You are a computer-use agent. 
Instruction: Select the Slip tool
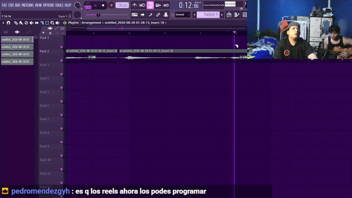(x=37, y=23)
